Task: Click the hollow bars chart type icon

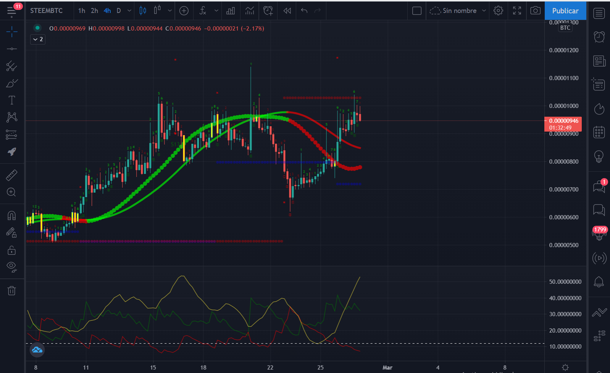Action: [157, 11]
